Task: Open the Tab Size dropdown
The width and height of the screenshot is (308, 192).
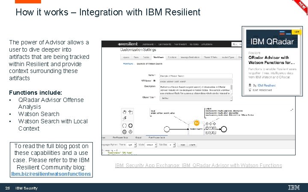Action: [x=172, y=145]
